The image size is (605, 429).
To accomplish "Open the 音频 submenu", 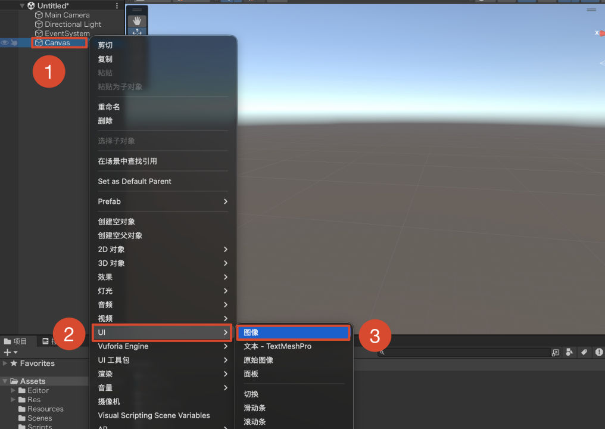I will pos(163,305).
